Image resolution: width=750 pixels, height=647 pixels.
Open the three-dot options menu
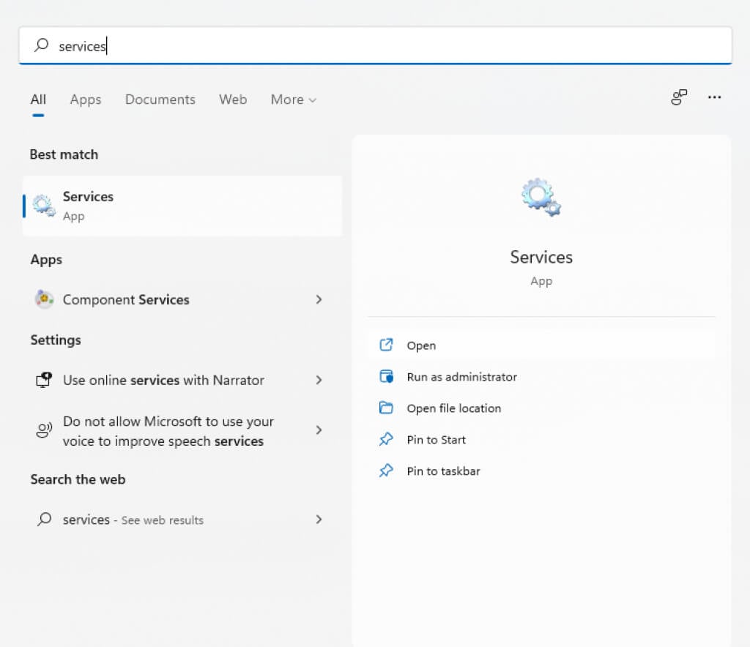point(715,98)
